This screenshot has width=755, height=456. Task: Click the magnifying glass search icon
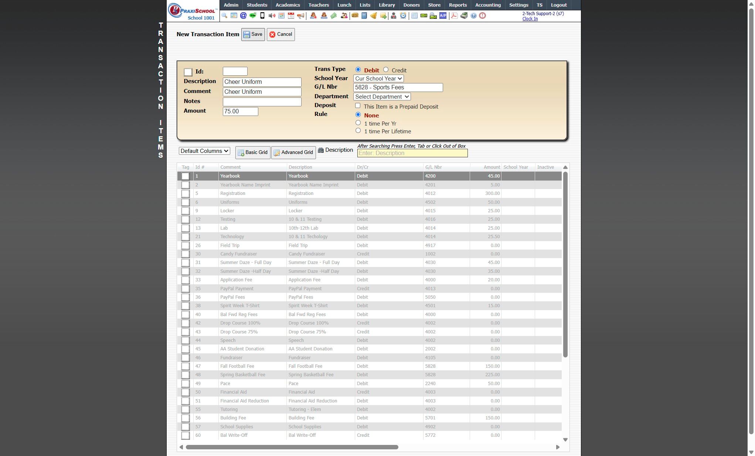(224, 16)
